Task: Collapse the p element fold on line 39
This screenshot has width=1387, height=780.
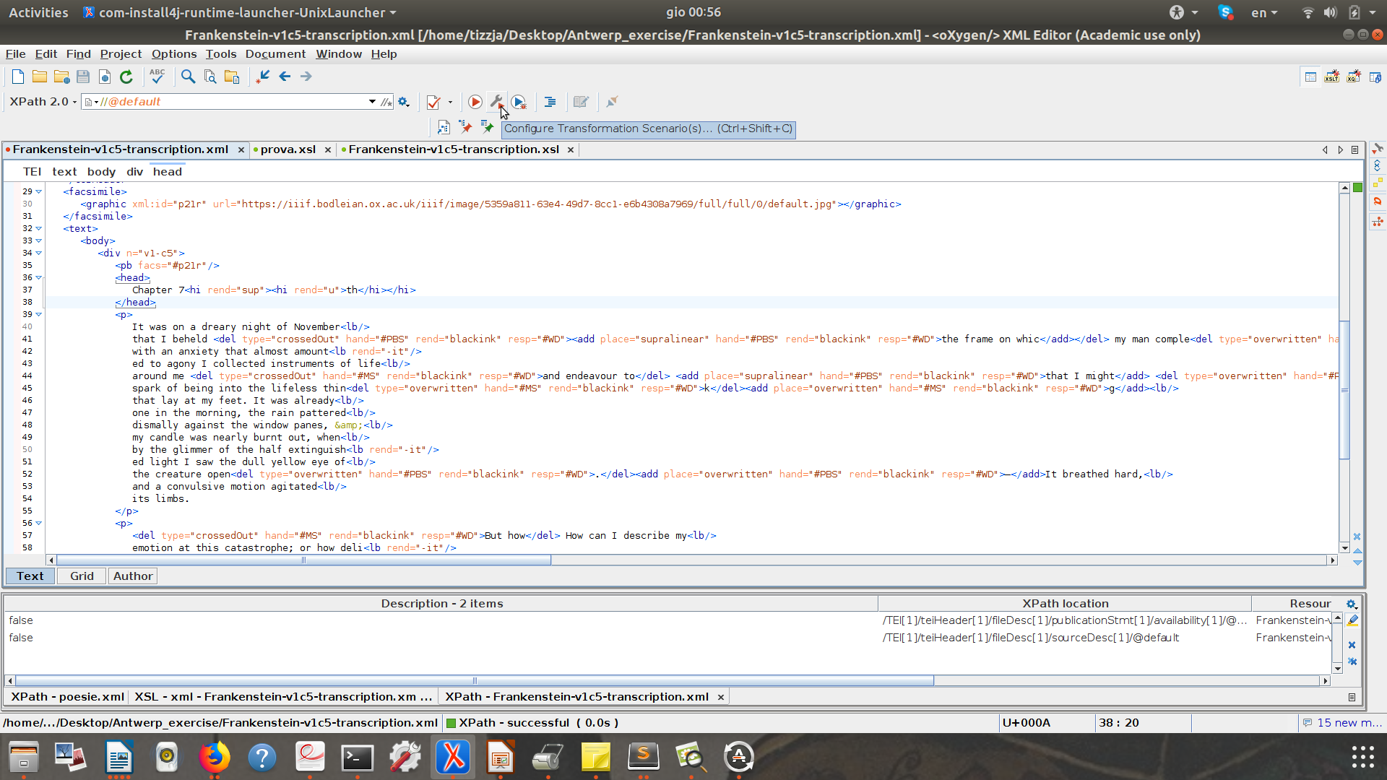Action: (39, 314)
